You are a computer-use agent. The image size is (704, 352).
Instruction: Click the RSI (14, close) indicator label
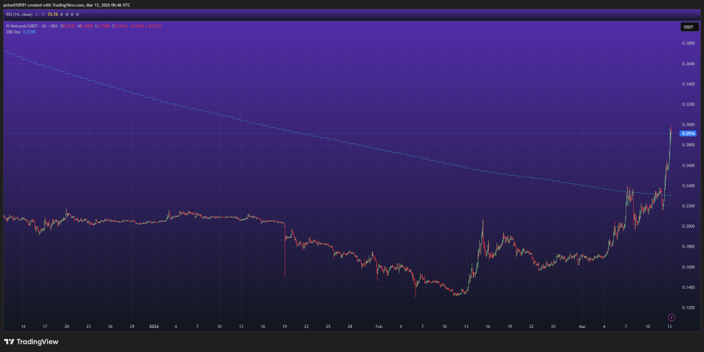pos(19,13)
